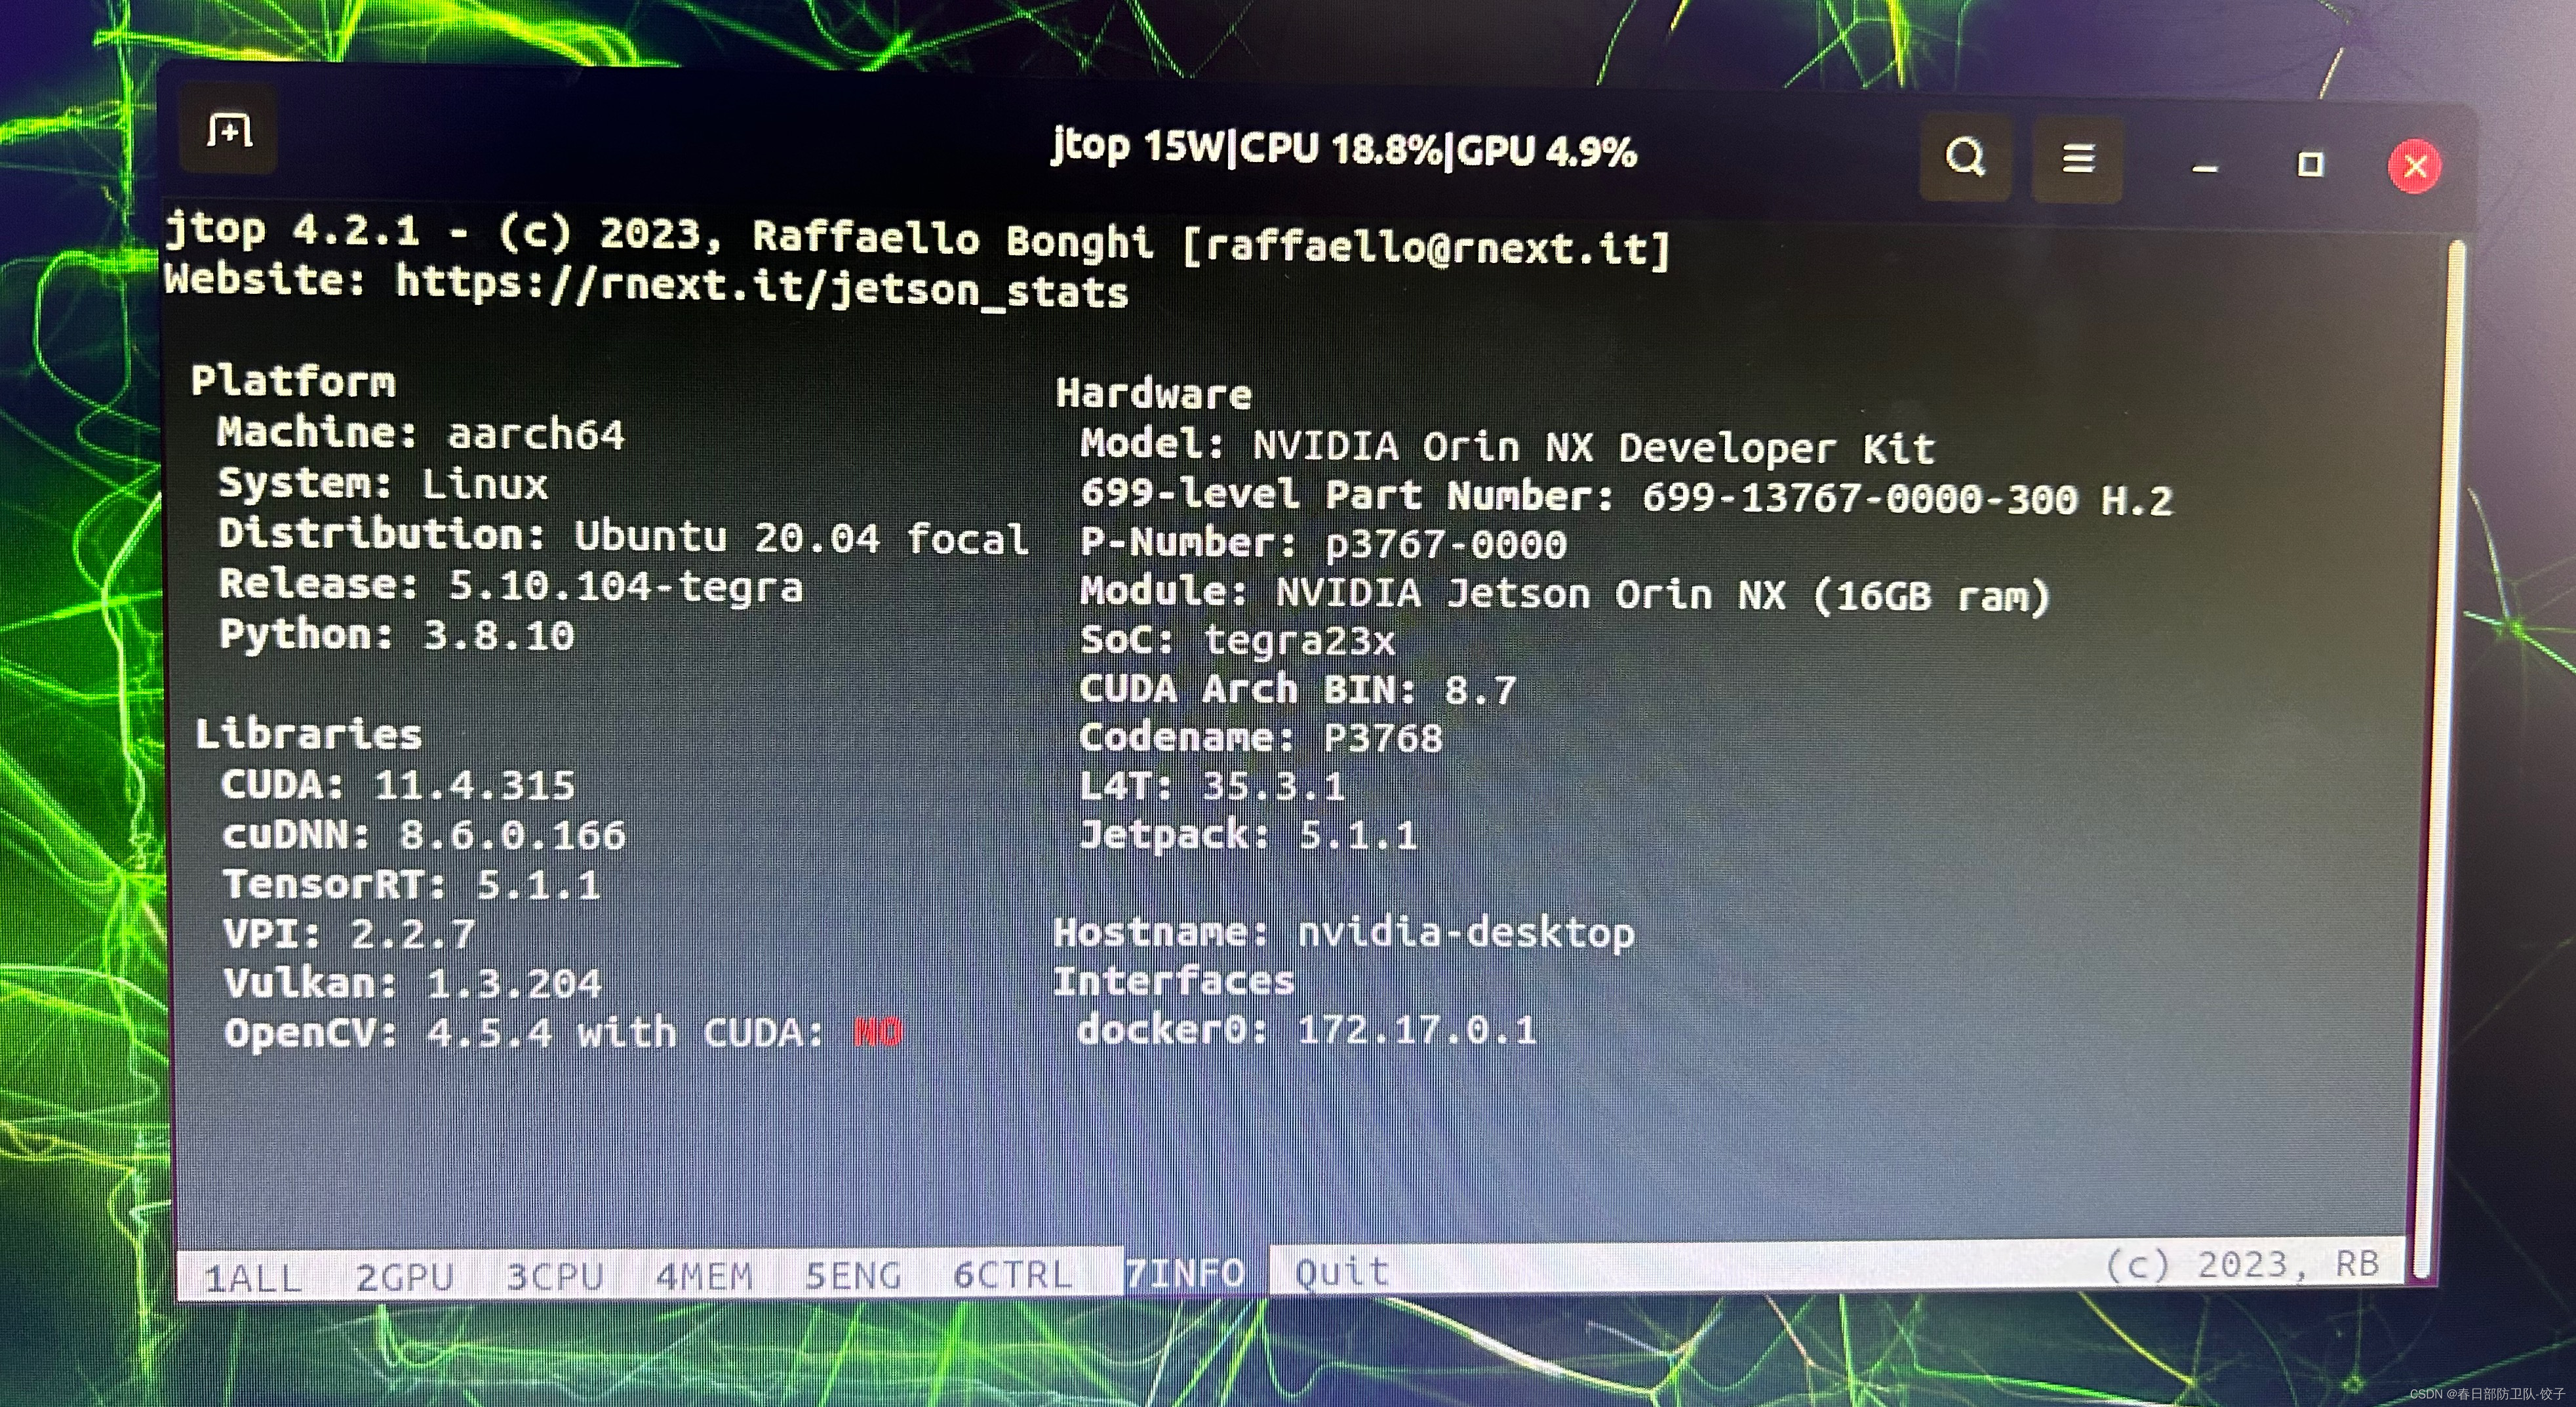Click the docker0: 172.17.0.1 interface line
2576x1407 pixels.
(1306, 1030)
